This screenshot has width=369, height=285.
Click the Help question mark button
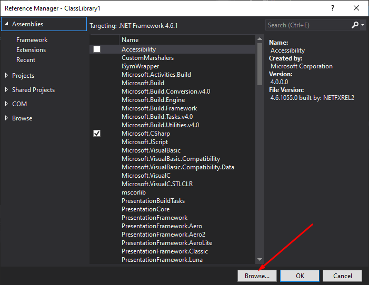333,8
